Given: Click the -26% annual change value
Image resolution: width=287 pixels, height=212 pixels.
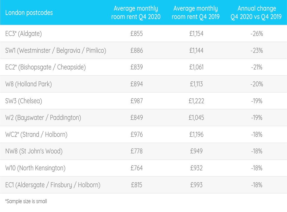Looking at the screenshot, I should [x=257, y=34].
